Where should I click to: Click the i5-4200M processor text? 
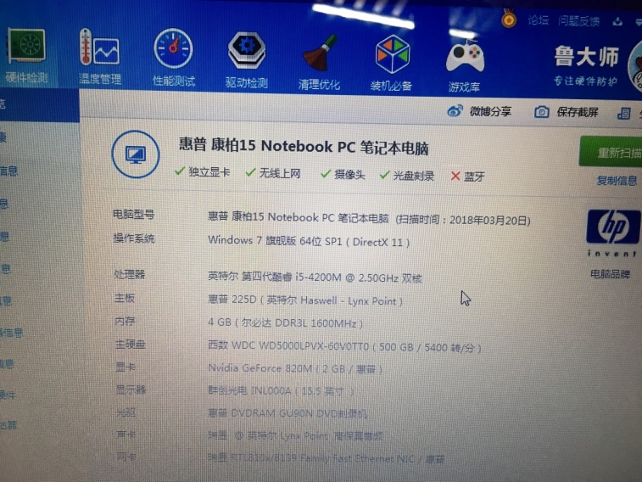click(315, 277)
